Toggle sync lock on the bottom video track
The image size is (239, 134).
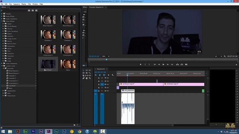pyautogui.click(x=105, y=91)
